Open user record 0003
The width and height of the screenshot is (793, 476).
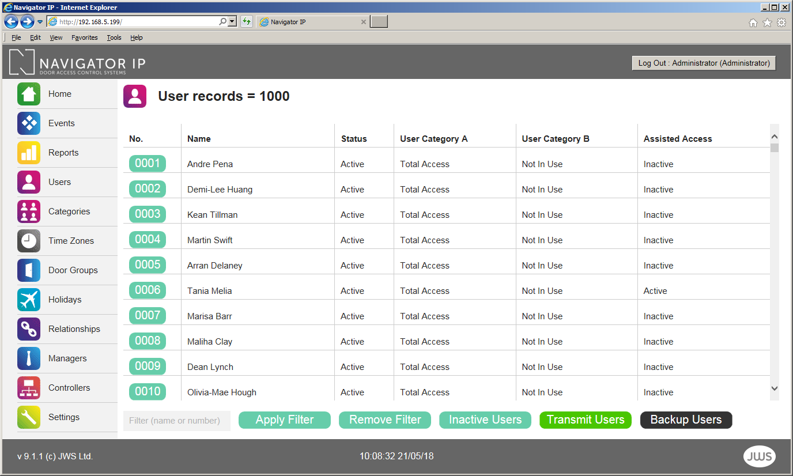(148, 214)
